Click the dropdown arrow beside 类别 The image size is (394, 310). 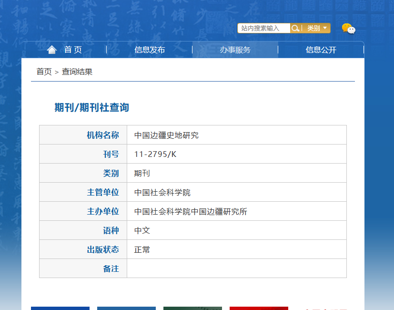pyautogui.click(x=325, y=28)
